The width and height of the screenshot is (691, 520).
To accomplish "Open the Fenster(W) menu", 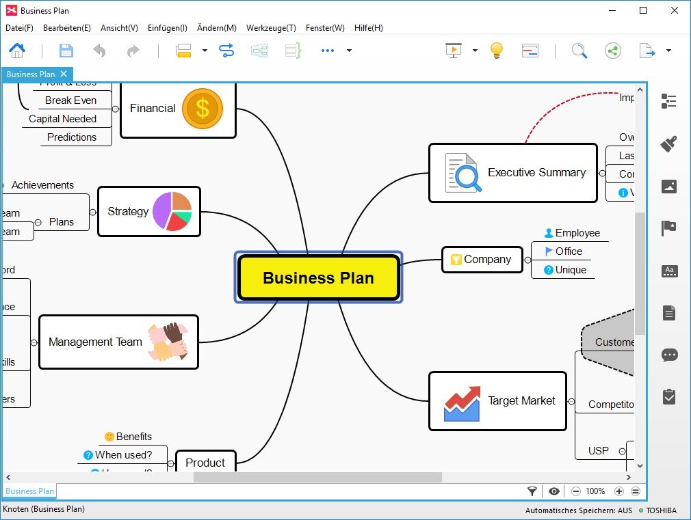I will [x=325, y=28].
